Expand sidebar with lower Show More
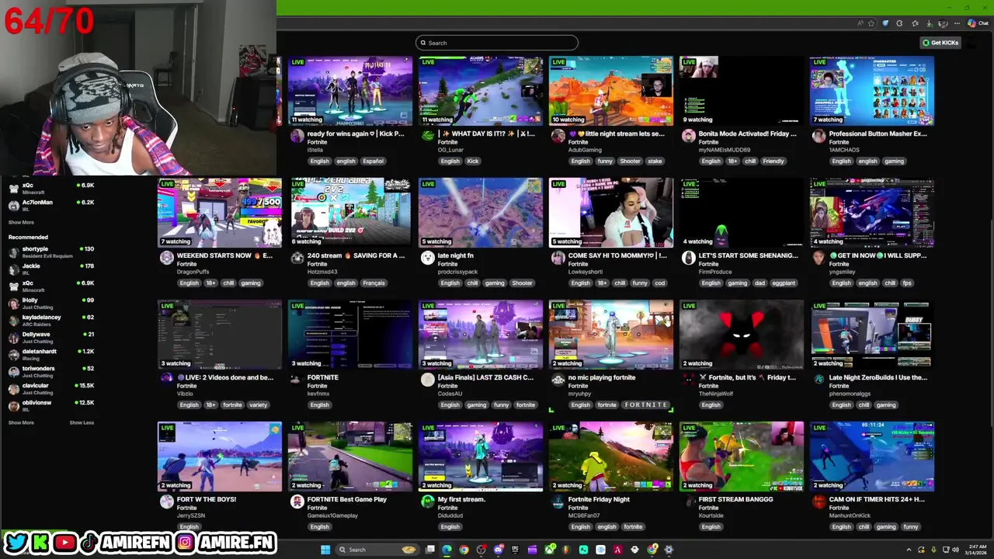Image resolution: width=994 pixels, height=559 pixels. 21,422
